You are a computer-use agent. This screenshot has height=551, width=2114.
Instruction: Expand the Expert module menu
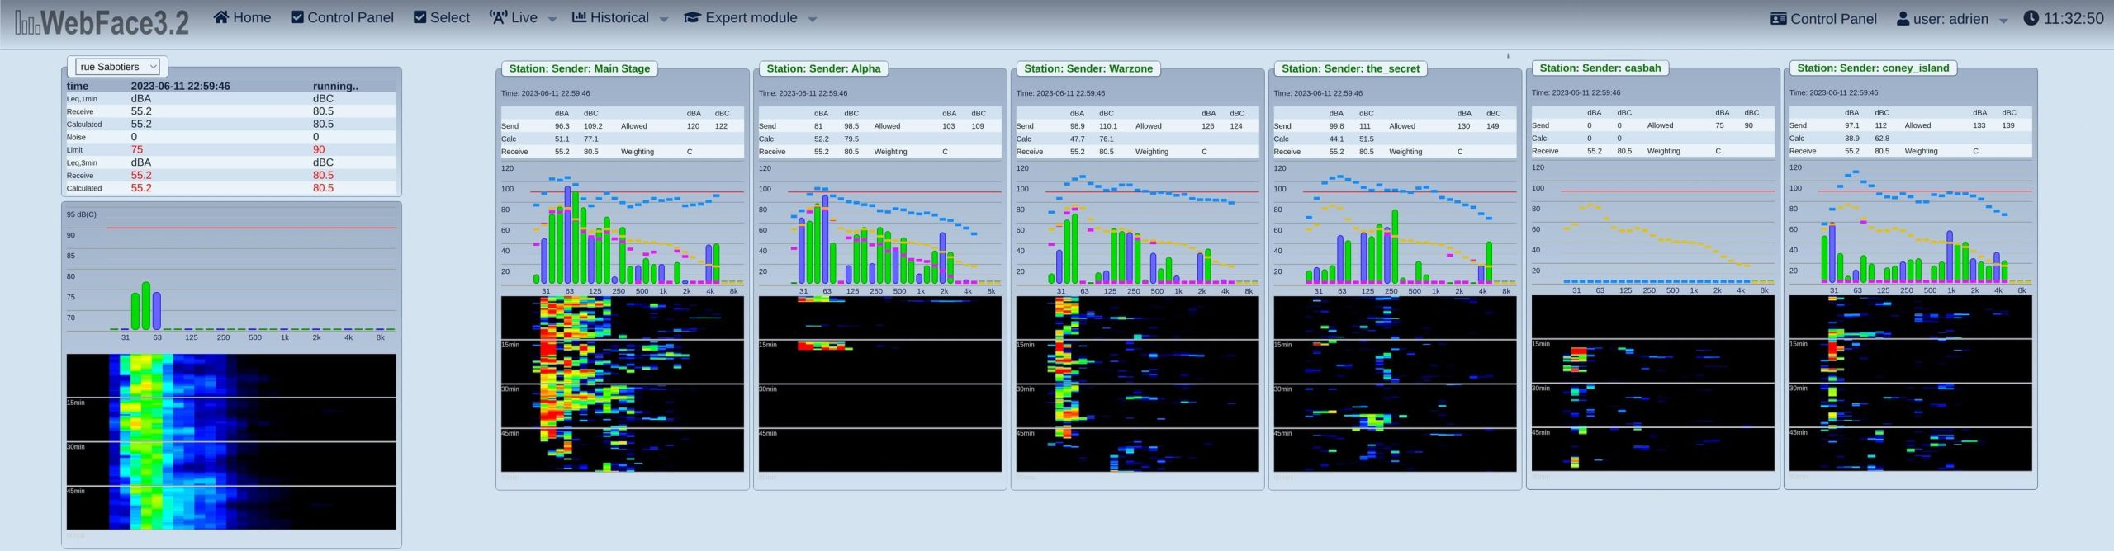click(x=750, y=17)
